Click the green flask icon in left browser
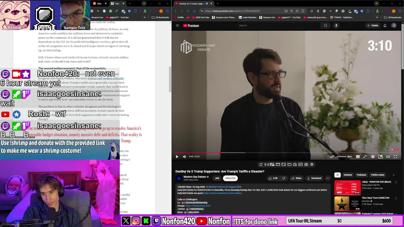The width and height of the screenshot is (404, 227). point(145,11)
